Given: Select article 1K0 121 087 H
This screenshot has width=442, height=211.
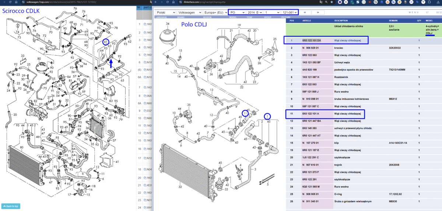Looking at the screenshot, I should 311,77.
